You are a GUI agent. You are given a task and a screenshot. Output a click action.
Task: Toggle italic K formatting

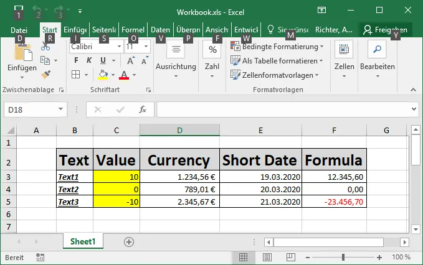tap(89, 60)
